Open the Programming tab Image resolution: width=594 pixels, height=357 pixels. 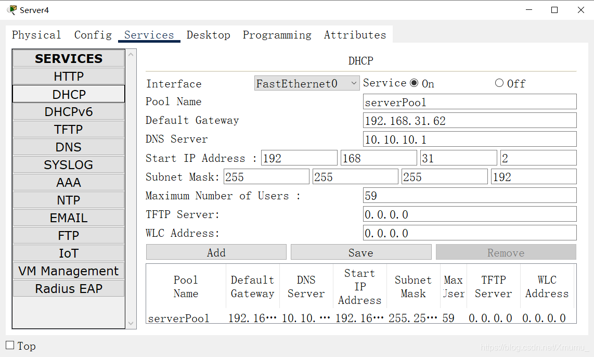click(x=277, y=35)
